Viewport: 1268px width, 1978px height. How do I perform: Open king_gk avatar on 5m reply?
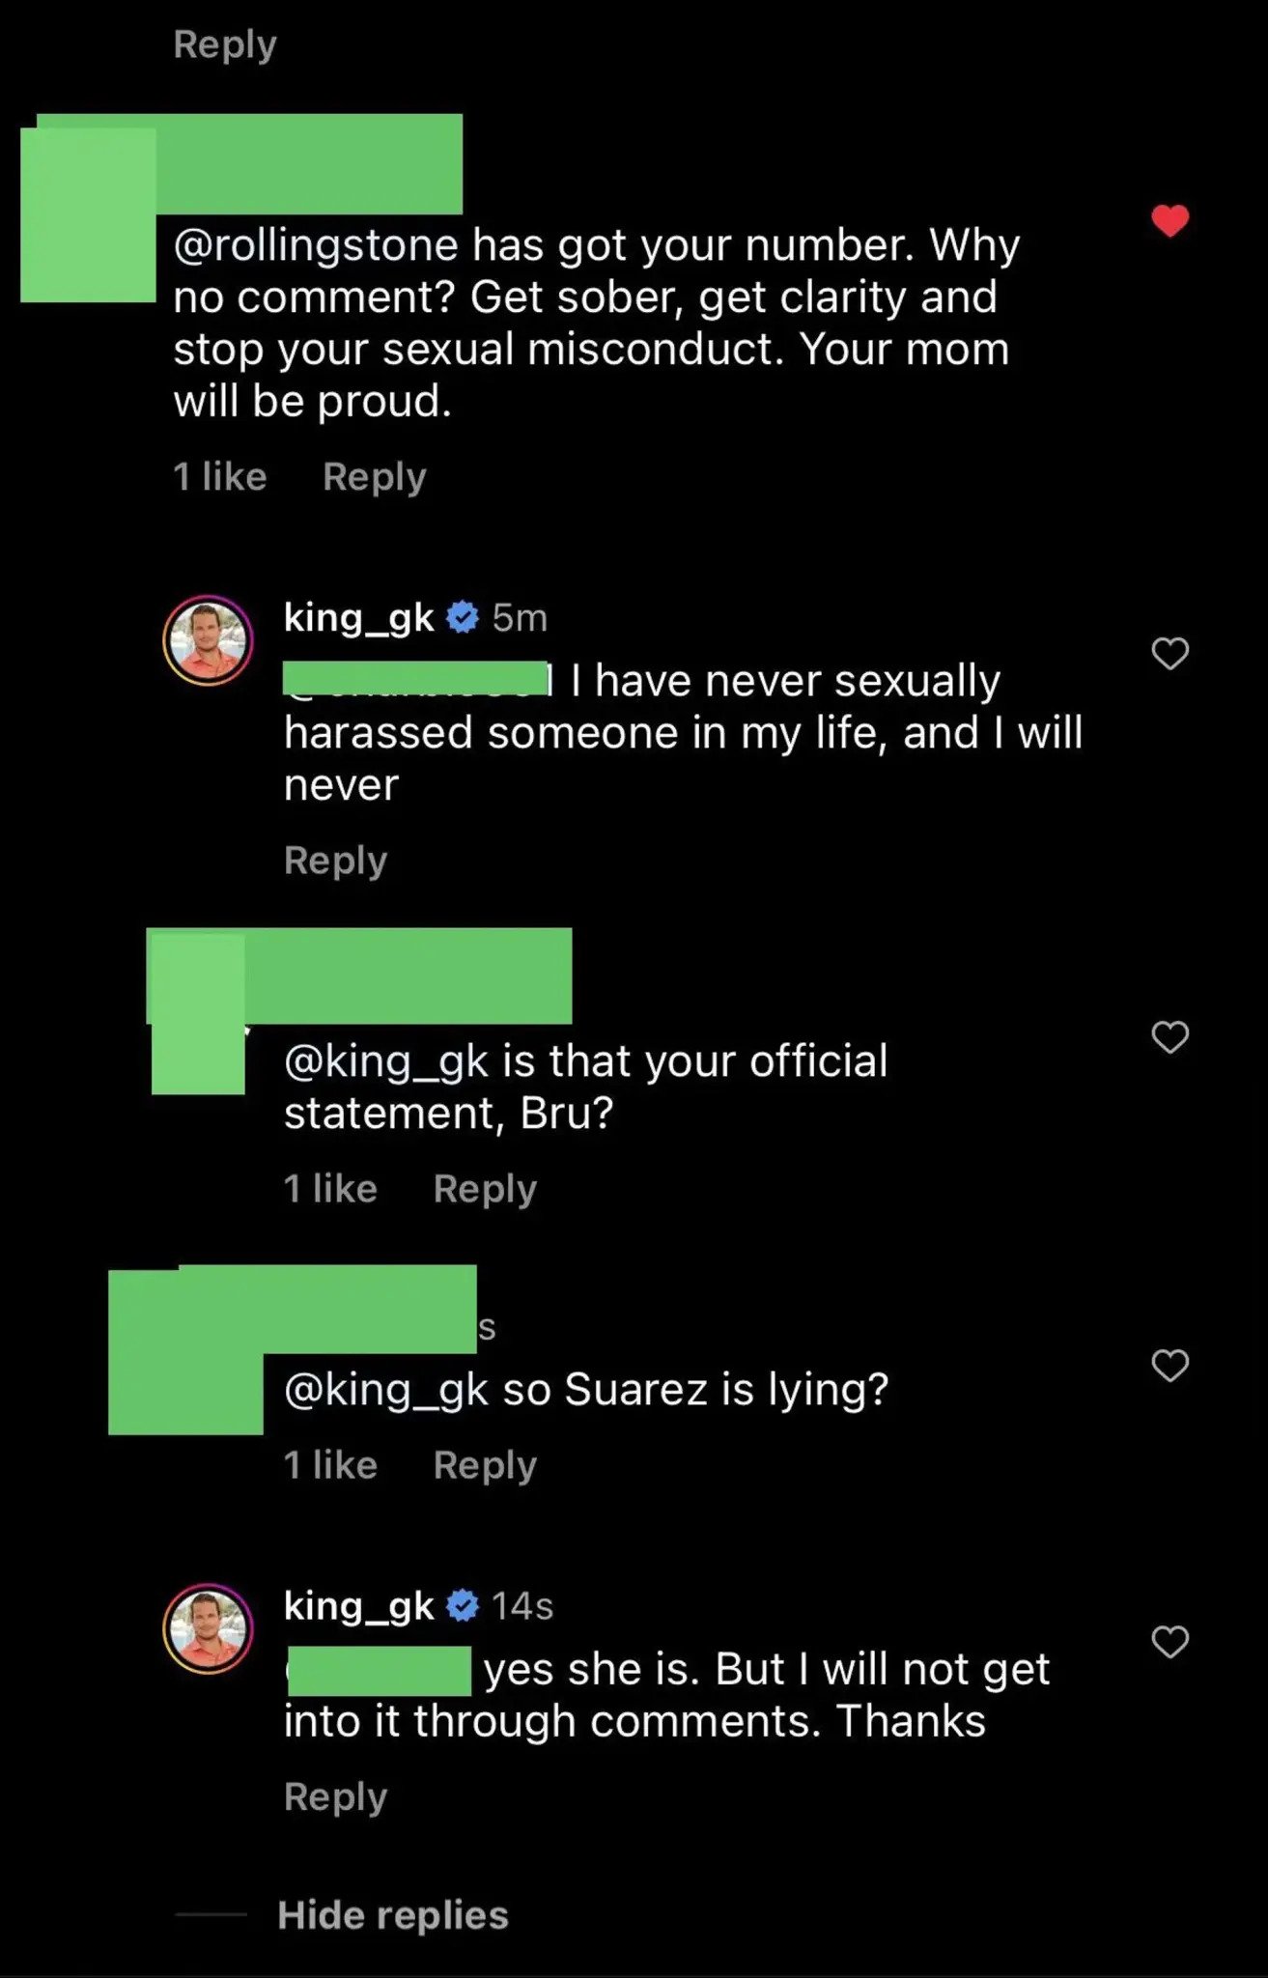[208, 640]
